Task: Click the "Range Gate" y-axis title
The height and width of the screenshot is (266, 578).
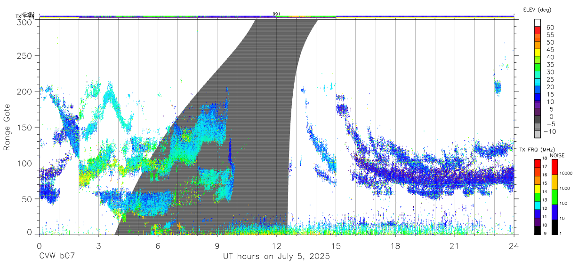Action: click(8, 127)
